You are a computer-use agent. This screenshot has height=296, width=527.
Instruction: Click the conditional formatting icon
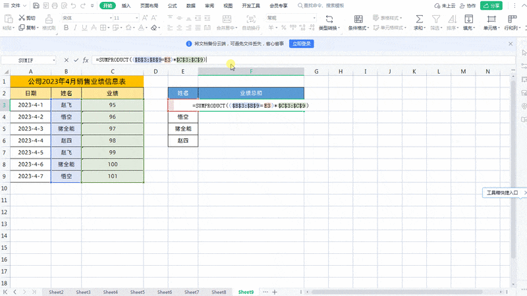[x=357, y=18]
